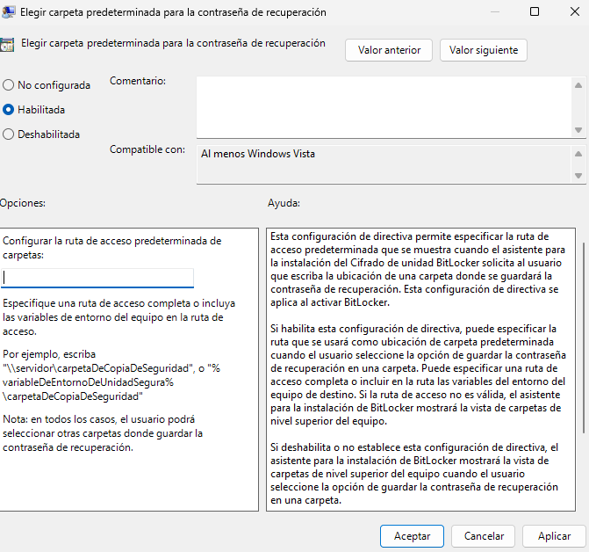Image resolution: width=589 pixels, height=552 pixels.
Task: Click the Cancelar button
Action: click(484, 535)
